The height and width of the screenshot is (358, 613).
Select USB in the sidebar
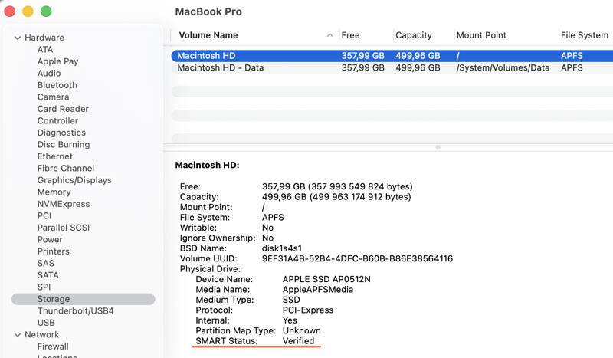(x=46, y=323)
